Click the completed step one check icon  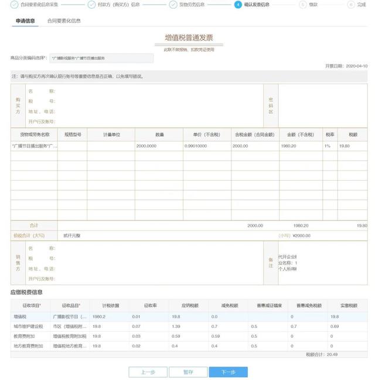pyautogui.click(x=14, y=4)
